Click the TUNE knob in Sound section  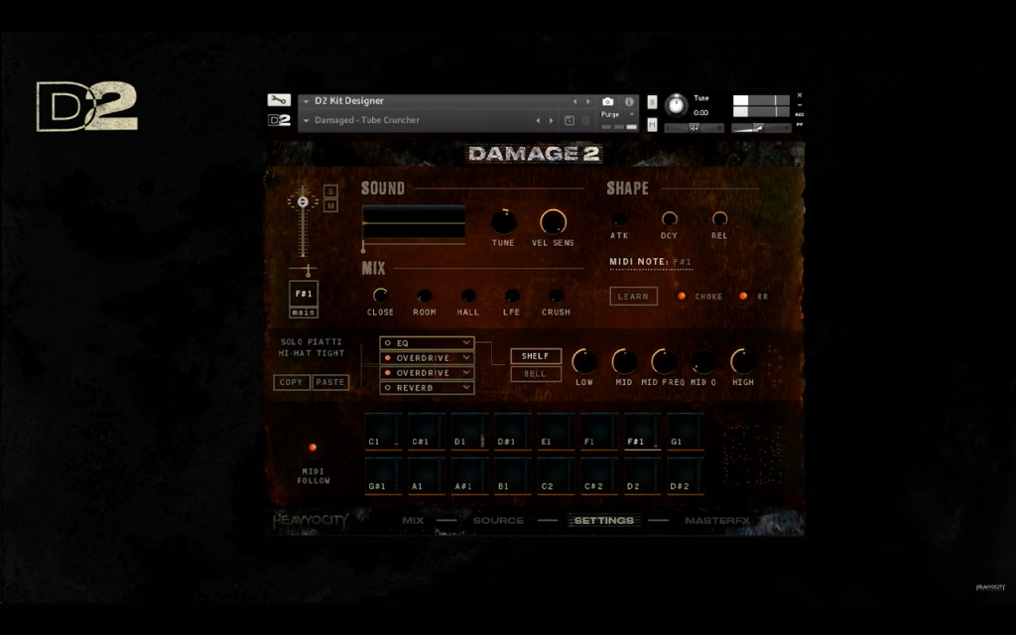click(x=503, y=222)
